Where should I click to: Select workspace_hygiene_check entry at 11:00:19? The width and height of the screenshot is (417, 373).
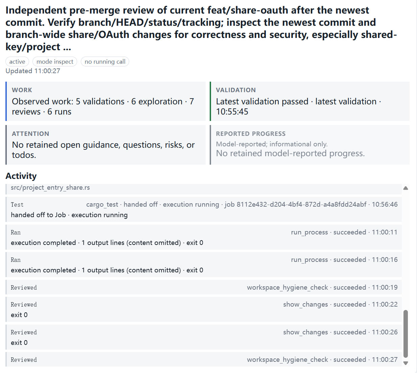(204, 287)
